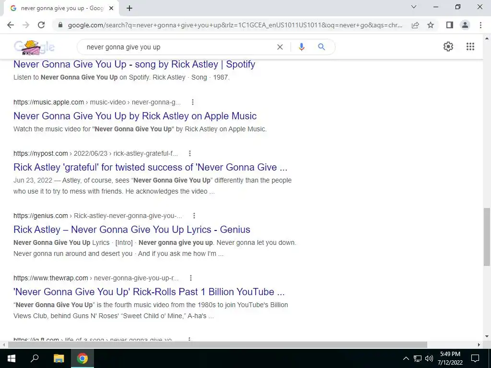
Task: Click the https://music.apple.com URL breadcrumb
Action: point(97,102)
